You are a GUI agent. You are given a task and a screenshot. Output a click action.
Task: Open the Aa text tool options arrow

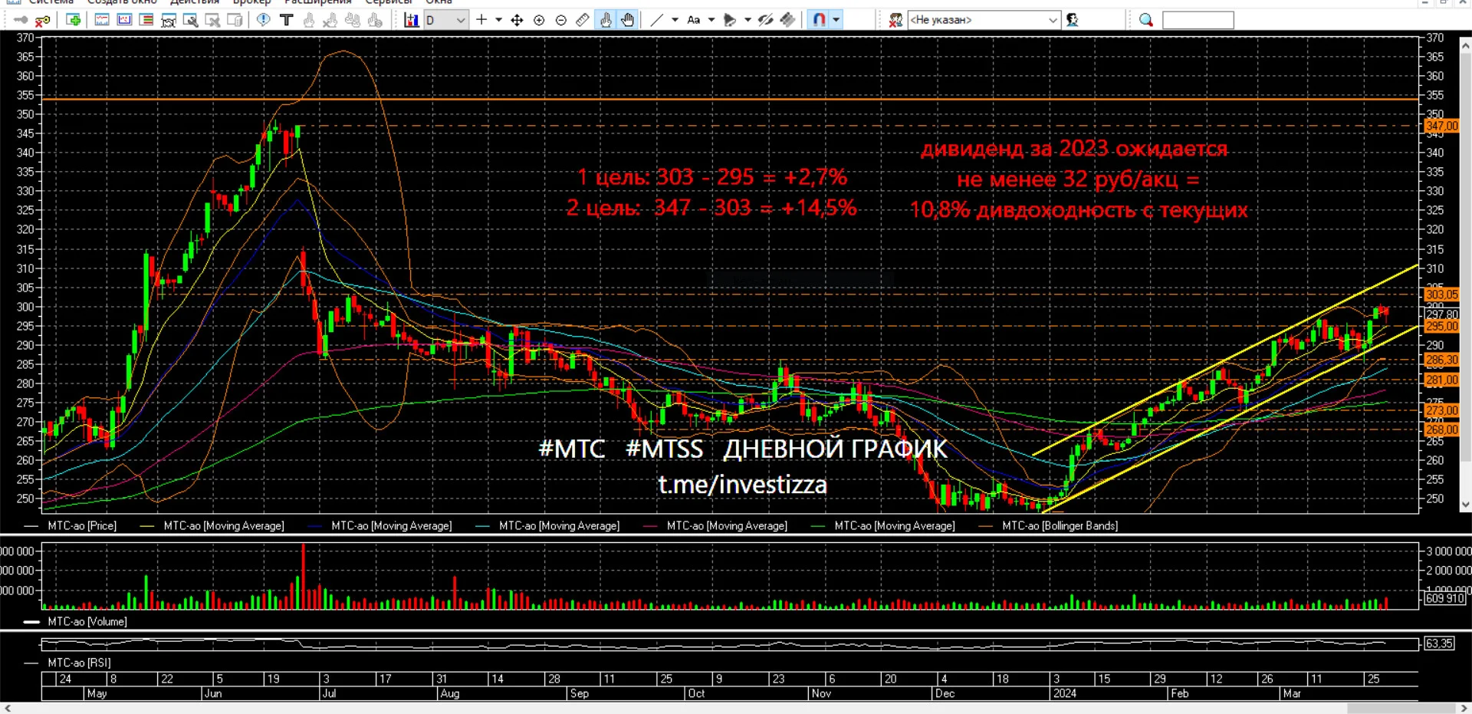(x=711, y=20)
